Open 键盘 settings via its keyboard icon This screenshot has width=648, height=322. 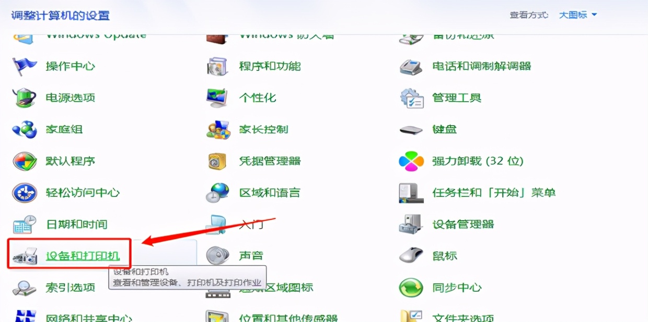[411, 129]
